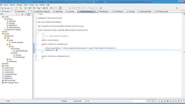Switch to the application.config.php editor tab

point(42,12)
